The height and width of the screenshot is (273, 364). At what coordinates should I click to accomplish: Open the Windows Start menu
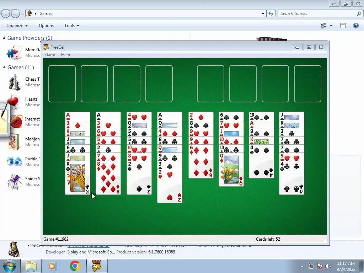coord(9,266)
